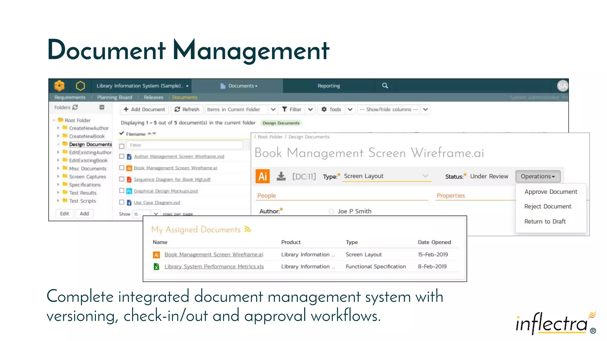Open Book Management Screen Wireframe.ai in assigned list
The width and height of the screenshot is (607, 341).
click(x=214, y=255)
